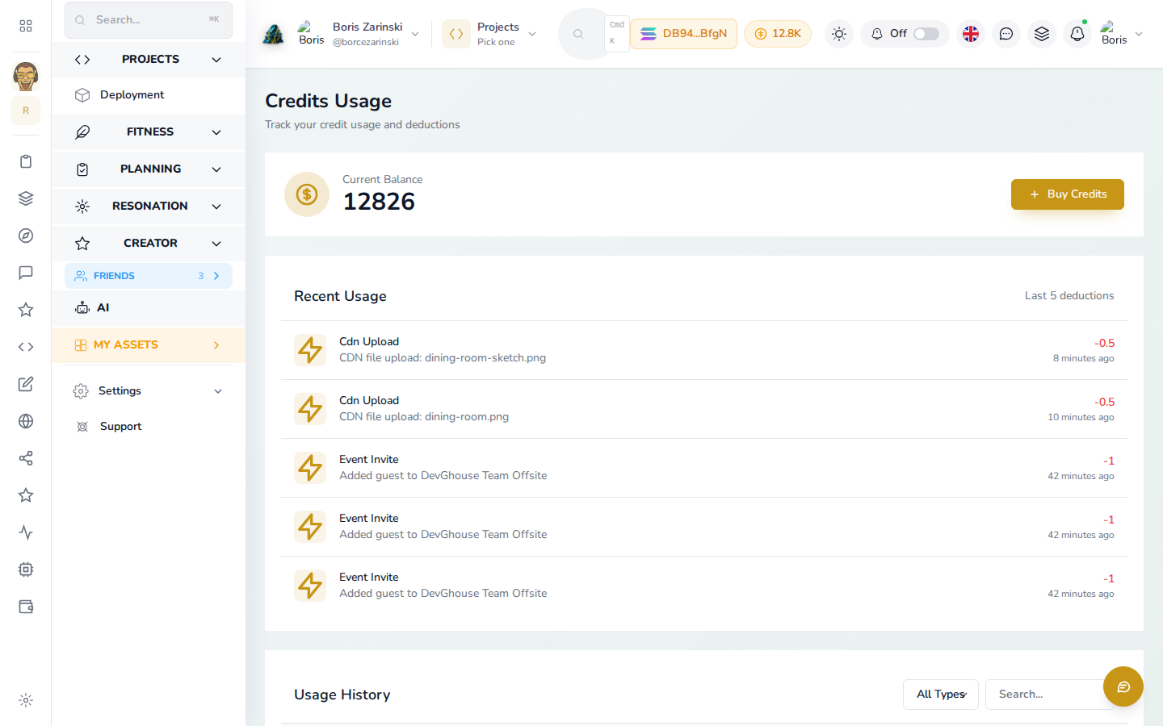
Task: Open the Support menu item
Action: pos(149,427)
